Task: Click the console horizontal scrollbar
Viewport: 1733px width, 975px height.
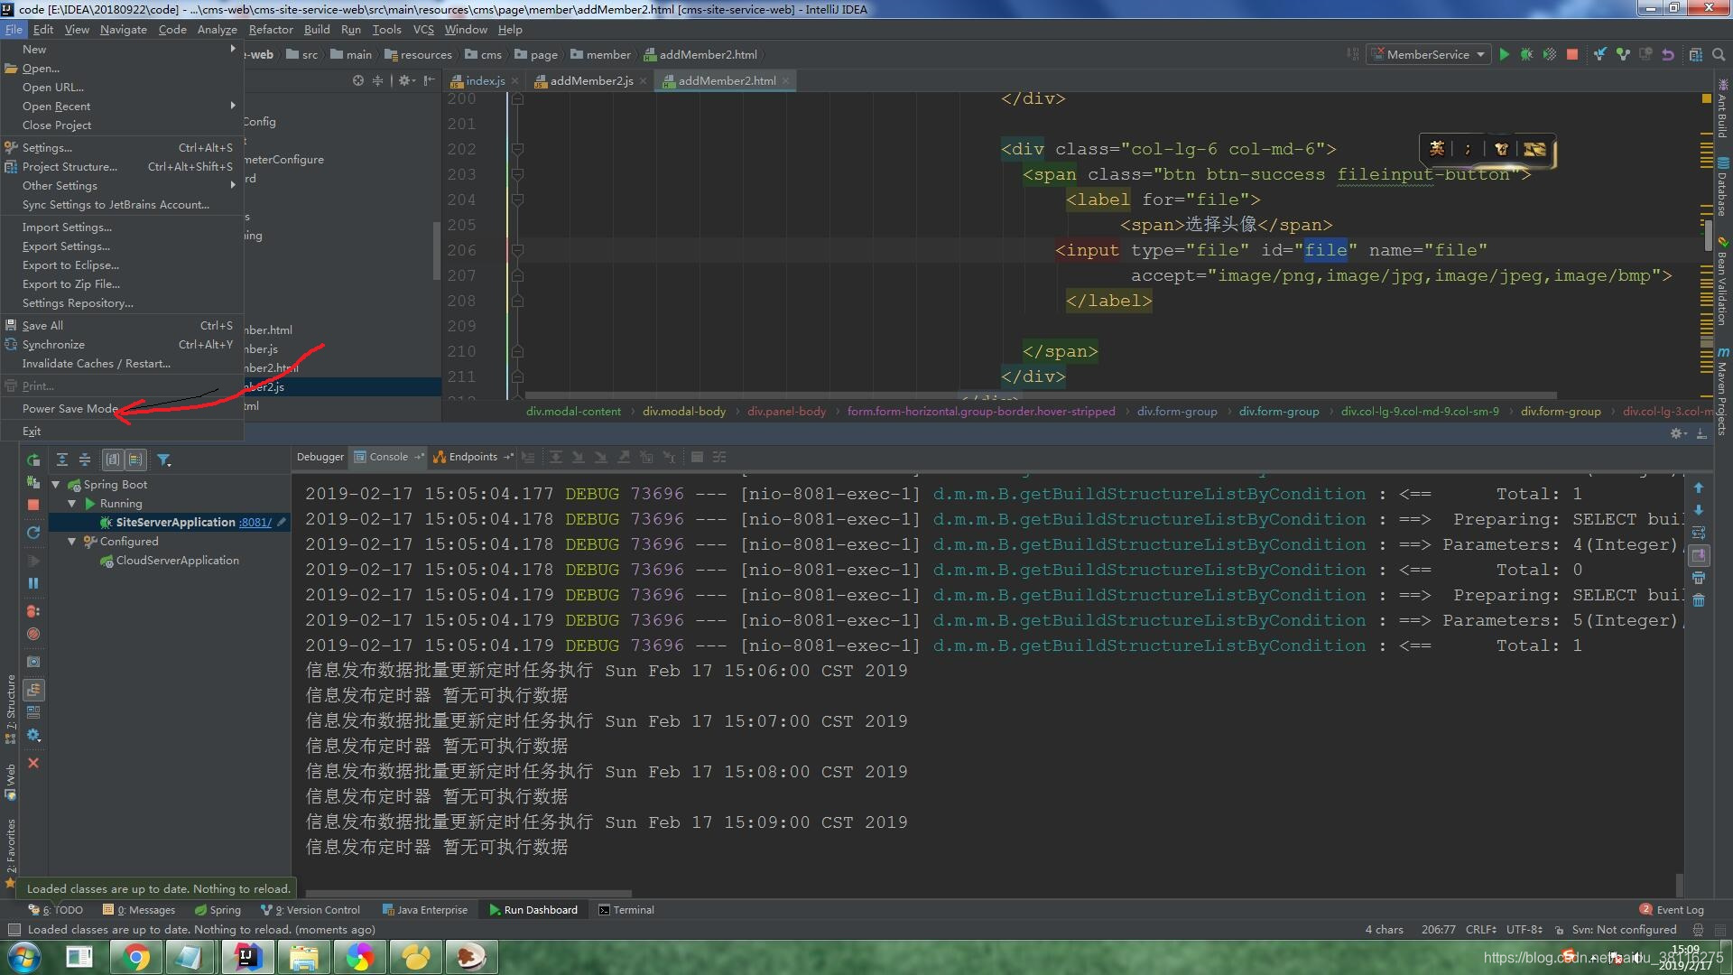Action: click(469, 894)
